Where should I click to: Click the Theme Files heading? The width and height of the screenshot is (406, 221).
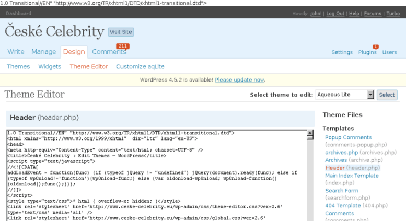342,114
